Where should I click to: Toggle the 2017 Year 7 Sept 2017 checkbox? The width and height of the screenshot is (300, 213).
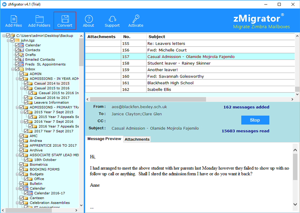point(26,131)
